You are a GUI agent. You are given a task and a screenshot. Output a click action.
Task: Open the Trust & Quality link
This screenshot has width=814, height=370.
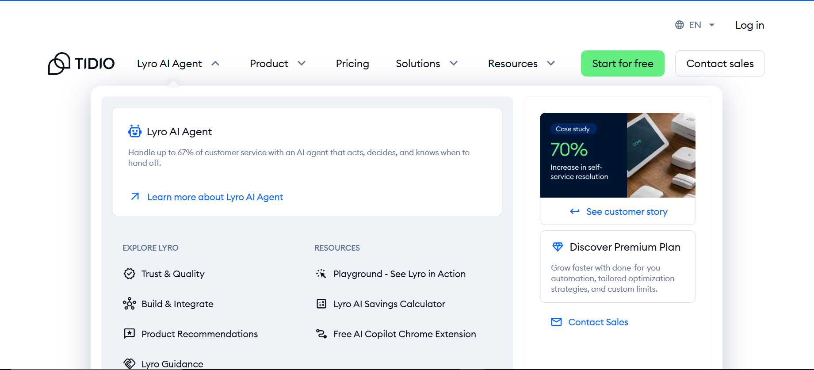tap(173, 274)
